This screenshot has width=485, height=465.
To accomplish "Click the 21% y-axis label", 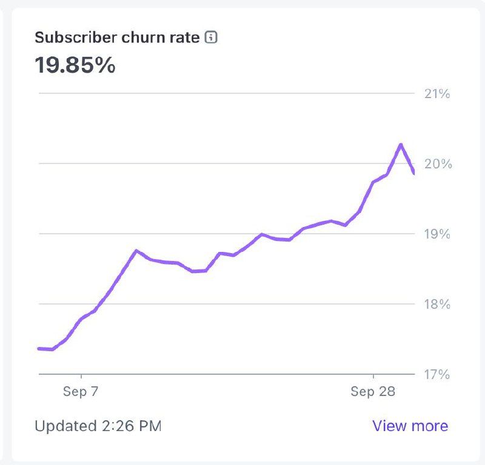I will pos(436,94).
